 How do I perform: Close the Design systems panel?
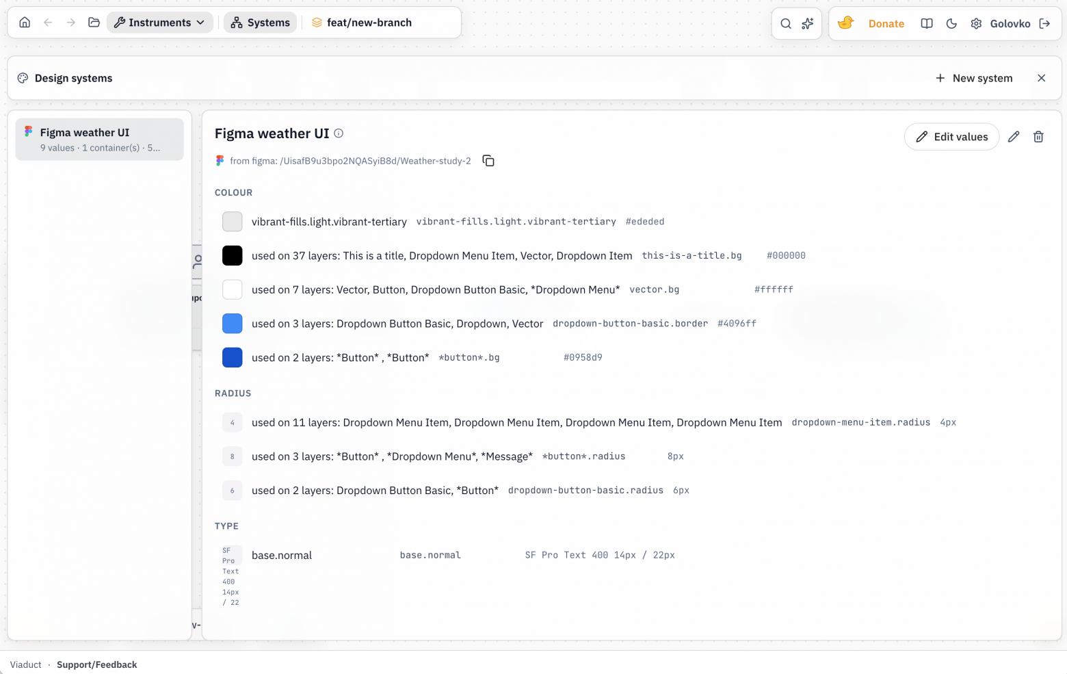click(1042, 78)
